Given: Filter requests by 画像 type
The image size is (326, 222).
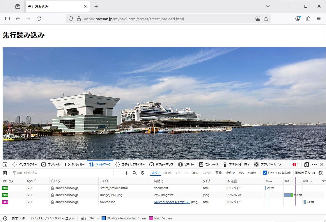Looking at the screenshot, I should pyautogui.click(x=218, y=173).
